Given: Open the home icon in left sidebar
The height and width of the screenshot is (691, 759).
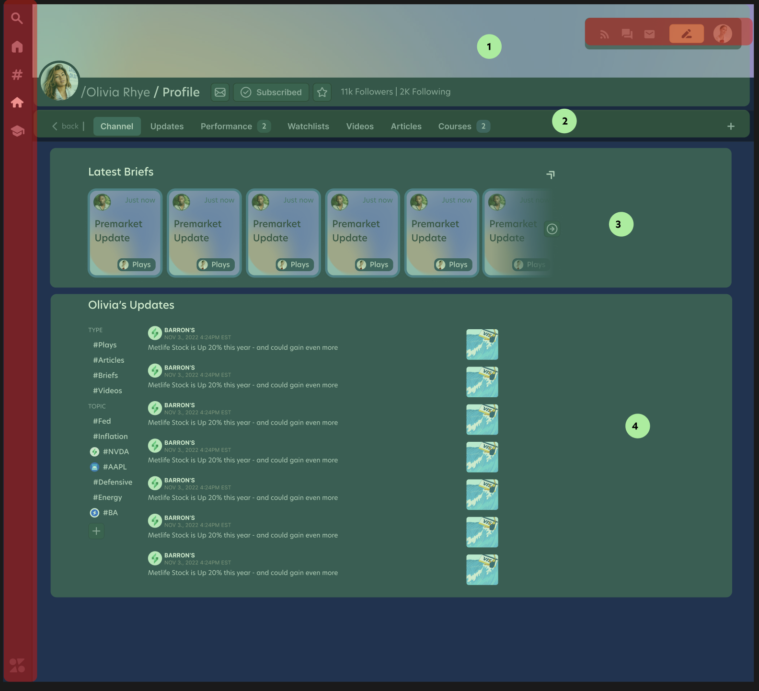Looking at the screenshot, I should click(x=17, y=46).
